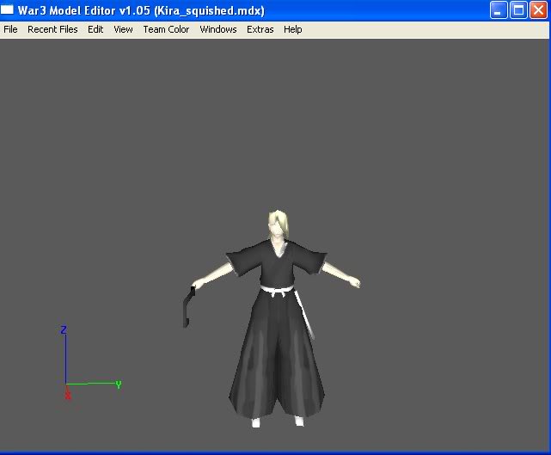551x455 pixels.
Task: Close the War3 Model Editor window
Action: 538,9
